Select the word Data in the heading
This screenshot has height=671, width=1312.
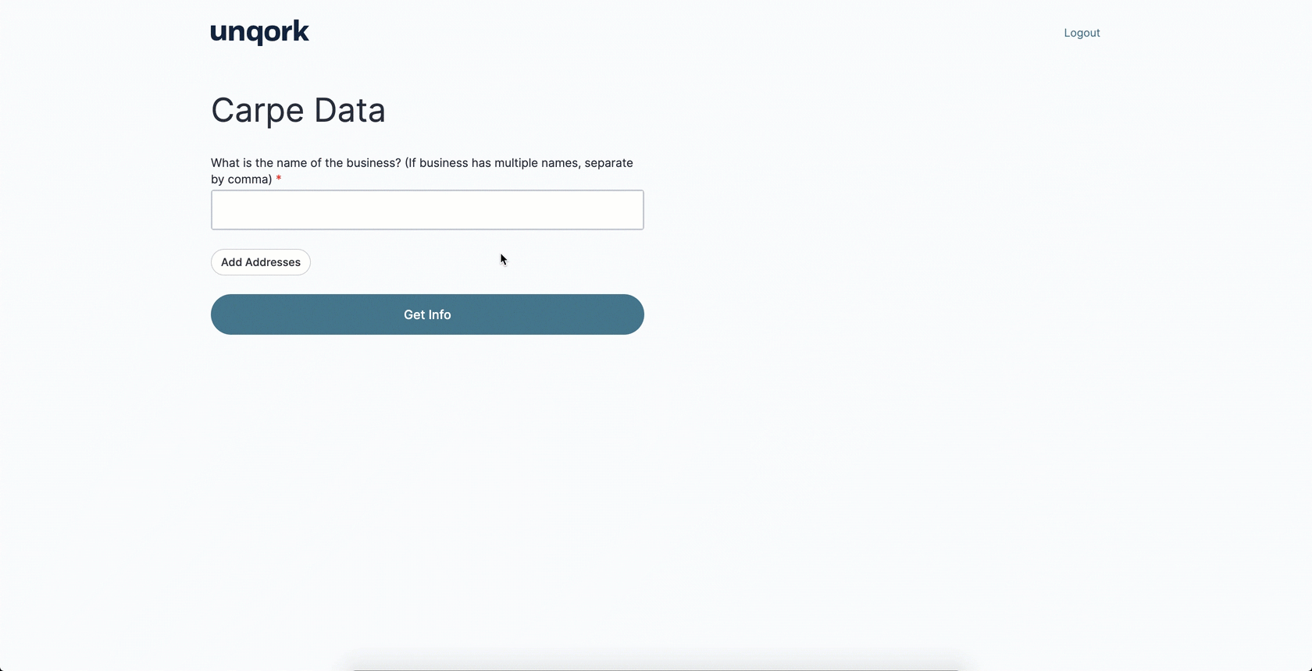350,110
